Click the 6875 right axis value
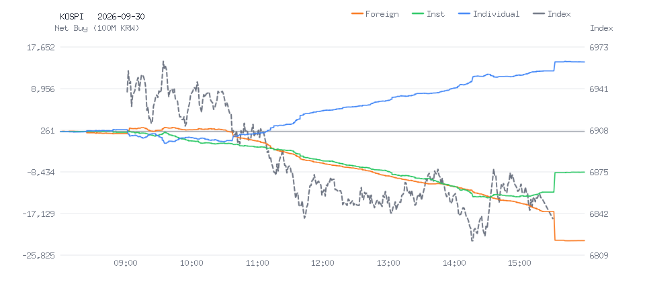The width and height of the screenshot is (645, 282). 598,173
